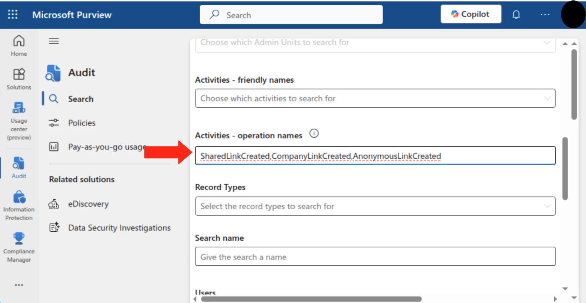Viewport: 586px width, 303px height.
Task: Click the Microsoft Purview title
Action: click(x=72, y=15)
